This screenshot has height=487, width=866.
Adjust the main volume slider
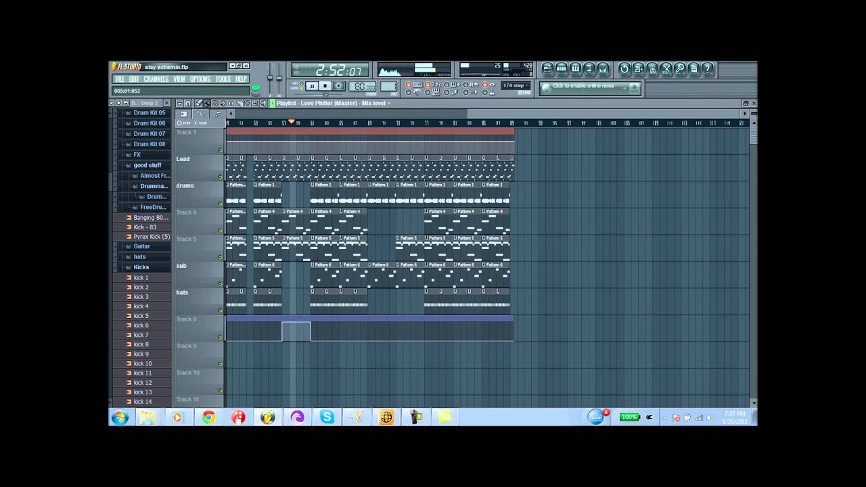270,78
